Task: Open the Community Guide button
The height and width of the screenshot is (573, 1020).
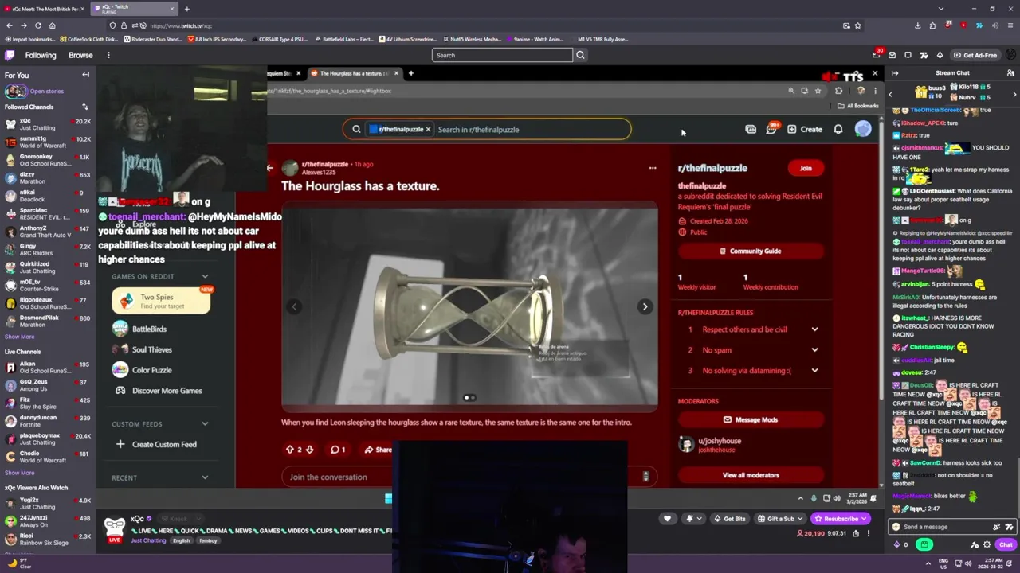Action: 750,251
